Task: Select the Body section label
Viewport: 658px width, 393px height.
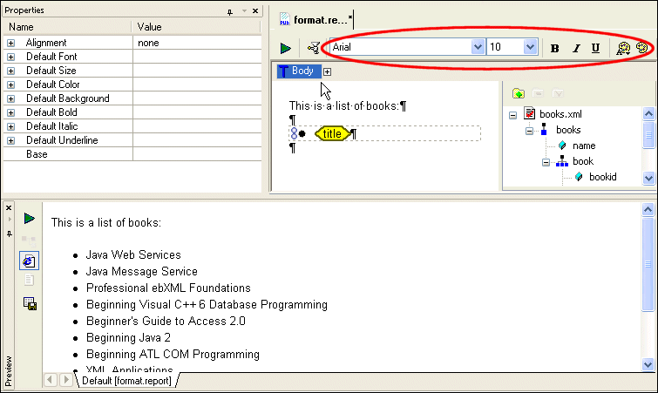Action: pyautogui.click(x=298, y=71)
